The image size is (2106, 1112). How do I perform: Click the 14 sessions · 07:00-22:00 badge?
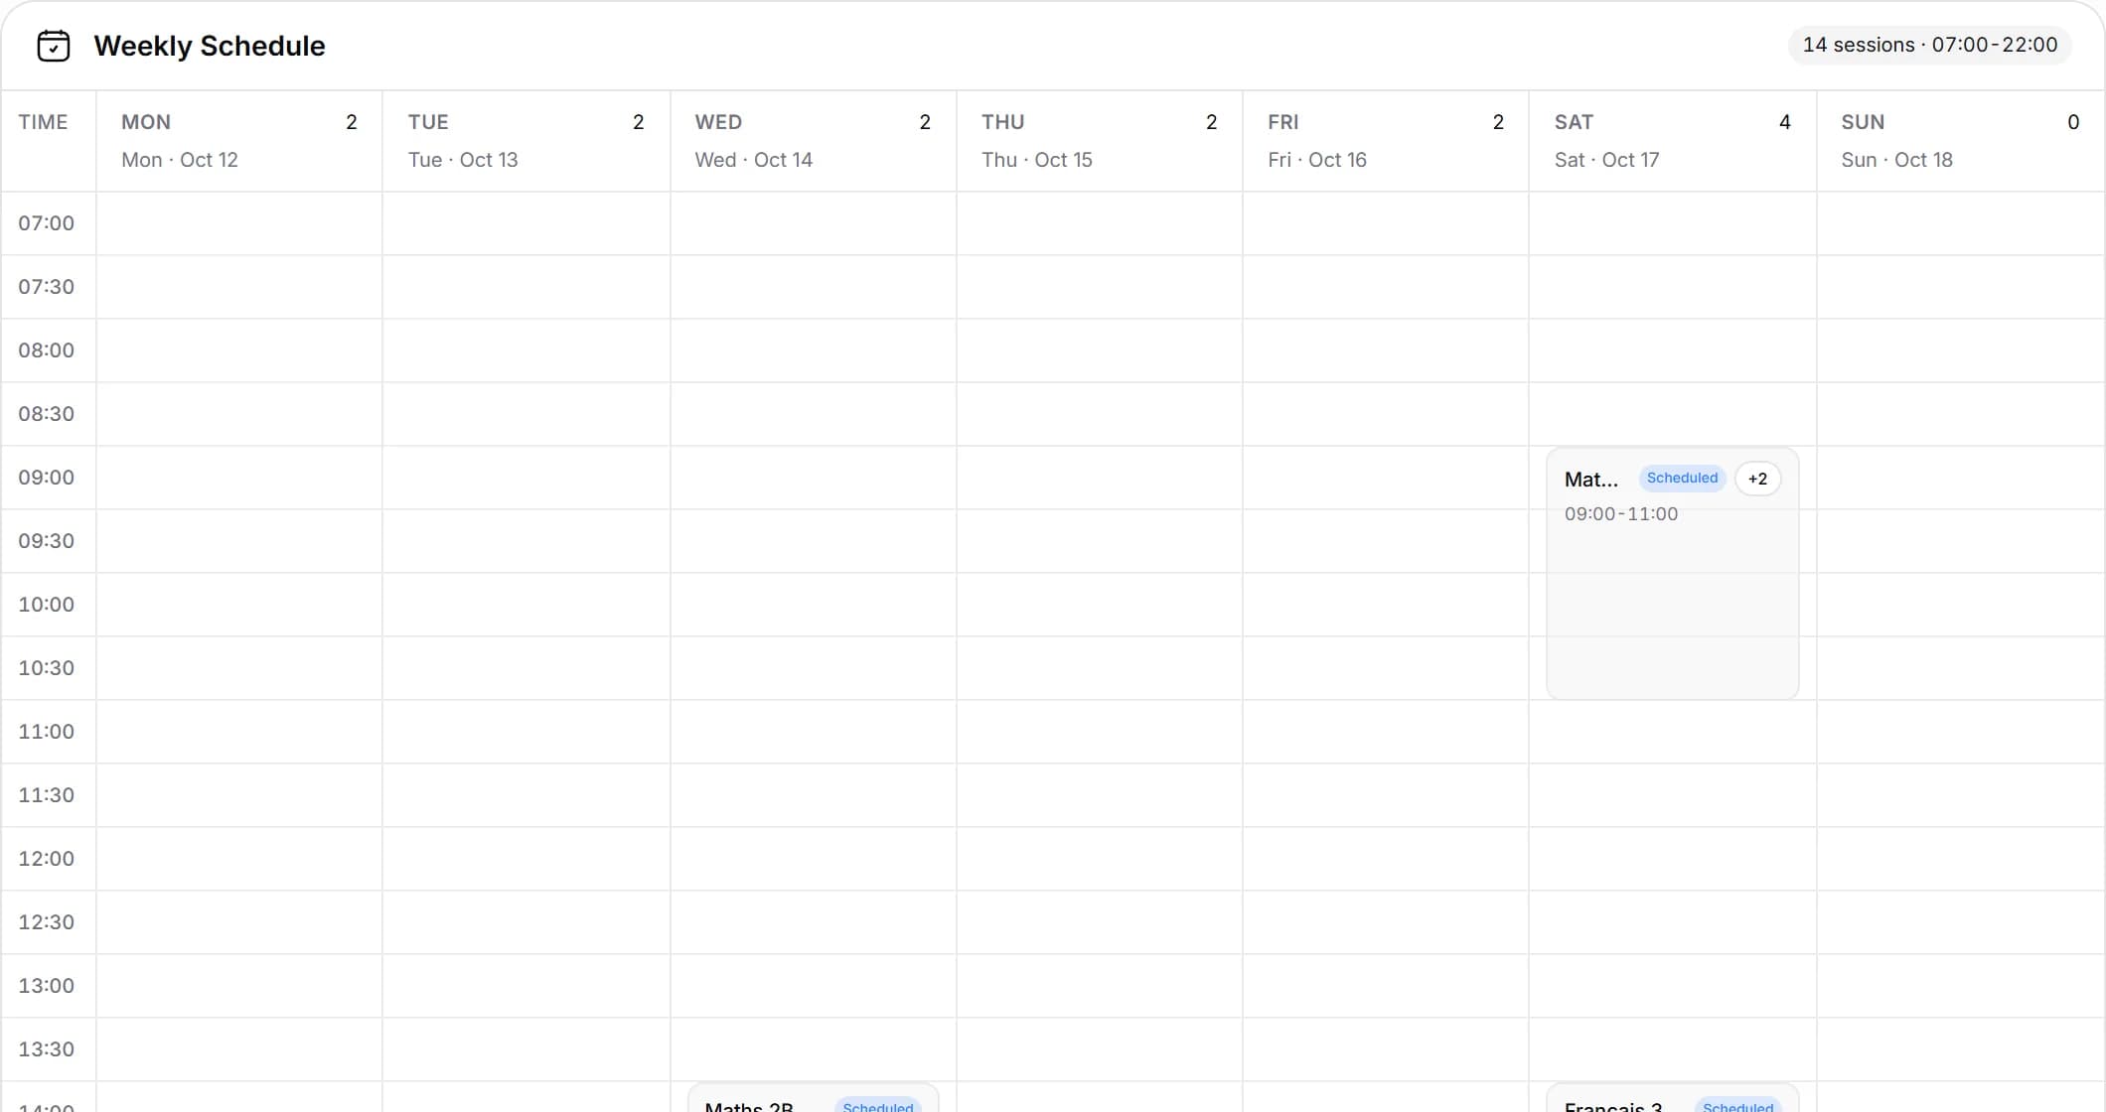click(x=1929, y=45)
